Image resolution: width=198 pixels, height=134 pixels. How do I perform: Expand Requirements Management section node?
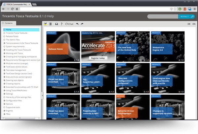pos(4,60)
